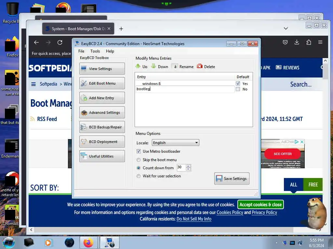333x249 pixels.
Task: Select Wait for user selection option
Action: click(139, 176)
